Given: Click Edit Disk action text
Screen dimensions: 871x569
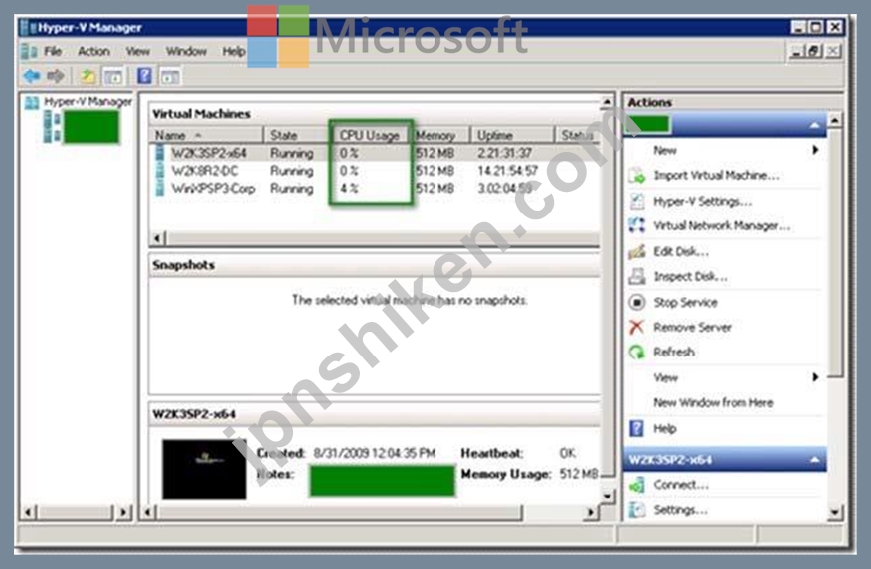Looking at the screenshot, I should 681,251.
